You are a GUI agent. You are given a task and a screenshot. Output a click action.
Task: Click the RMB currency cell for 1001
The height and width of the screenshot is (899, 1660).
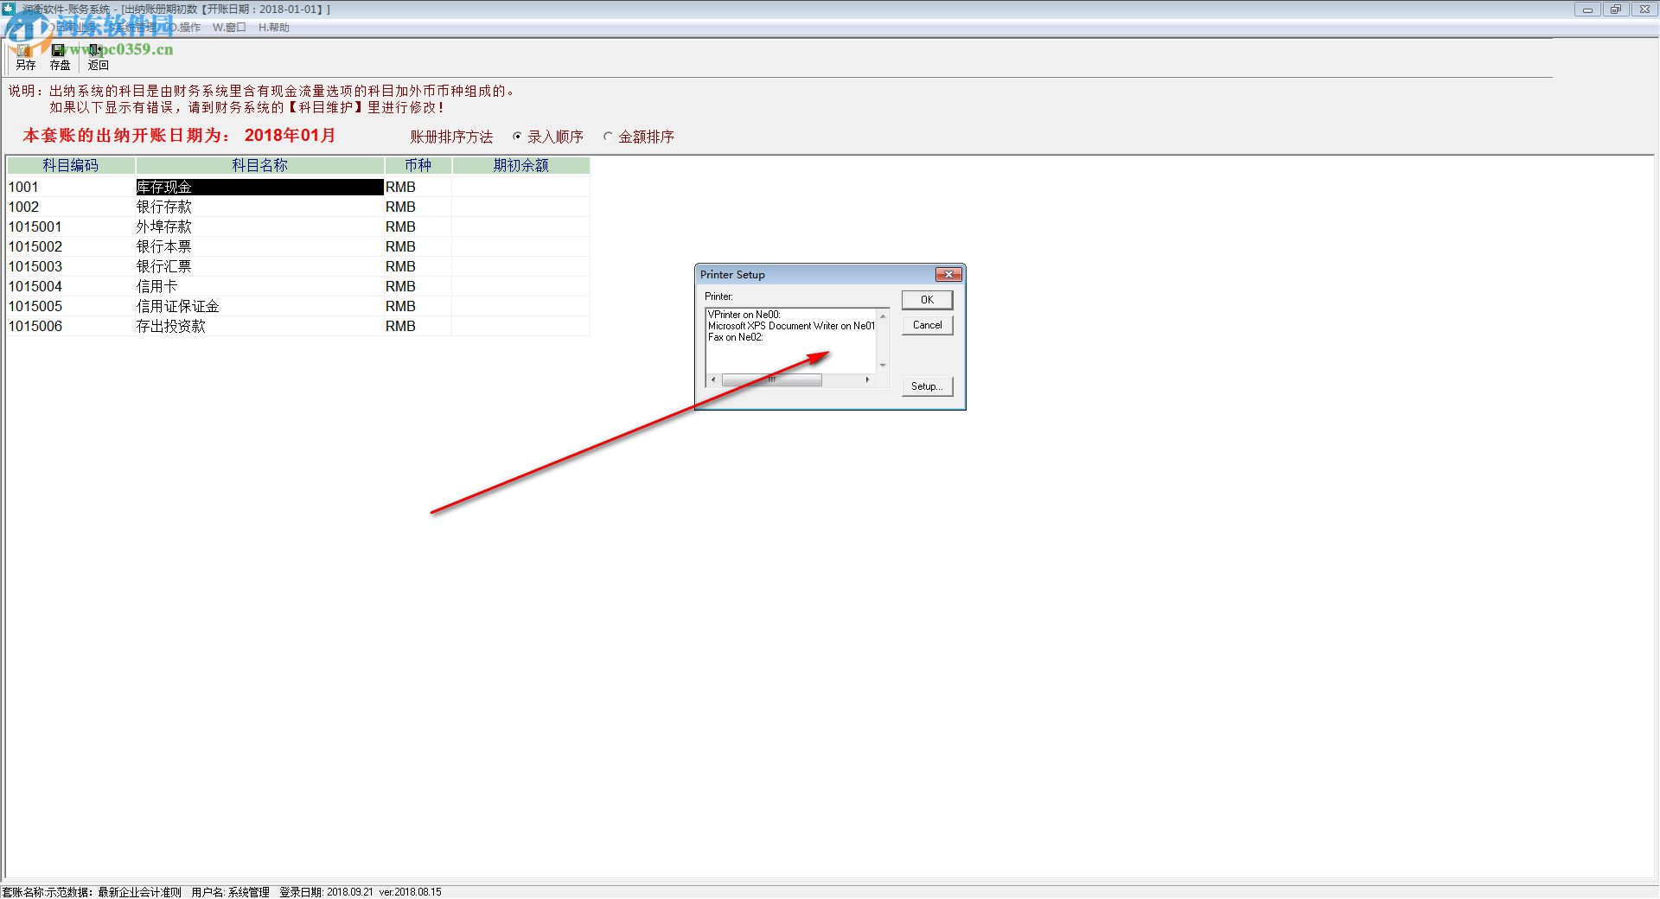tap(418, 187)
